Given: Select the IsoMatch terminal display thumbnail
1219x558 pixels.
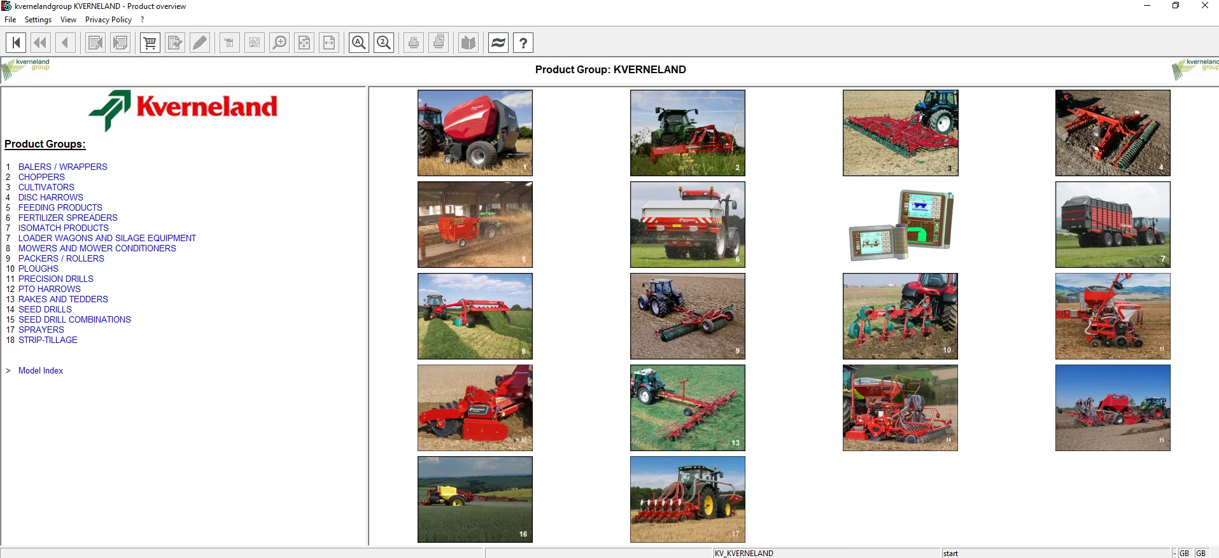Looking at the screenshot, I should (x=900, y=225).
